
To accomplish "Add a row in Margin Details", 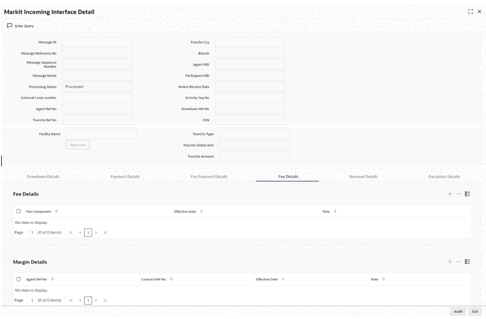I will (x=450, y=261).
